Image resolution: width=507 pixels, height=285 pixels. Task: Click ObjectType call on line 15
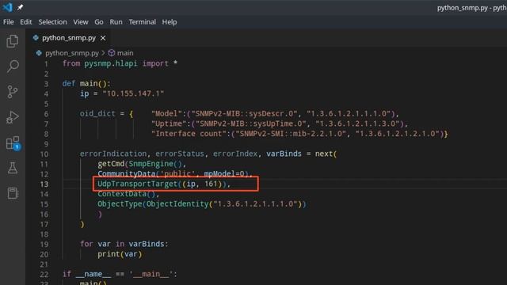coord(120,204)
